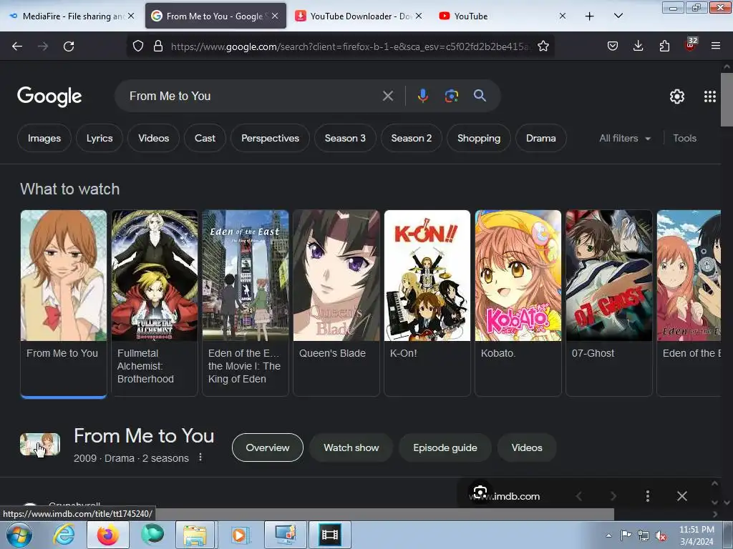Open the red extension with badge 32

(691, 45)
